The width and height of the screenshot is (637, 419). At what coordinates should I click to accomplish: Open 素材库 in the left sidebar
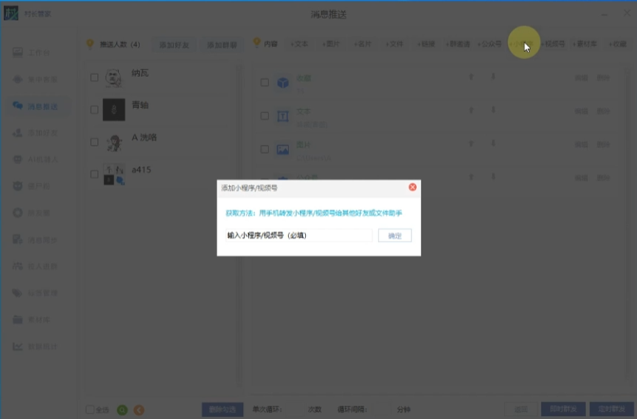[32, 320]
